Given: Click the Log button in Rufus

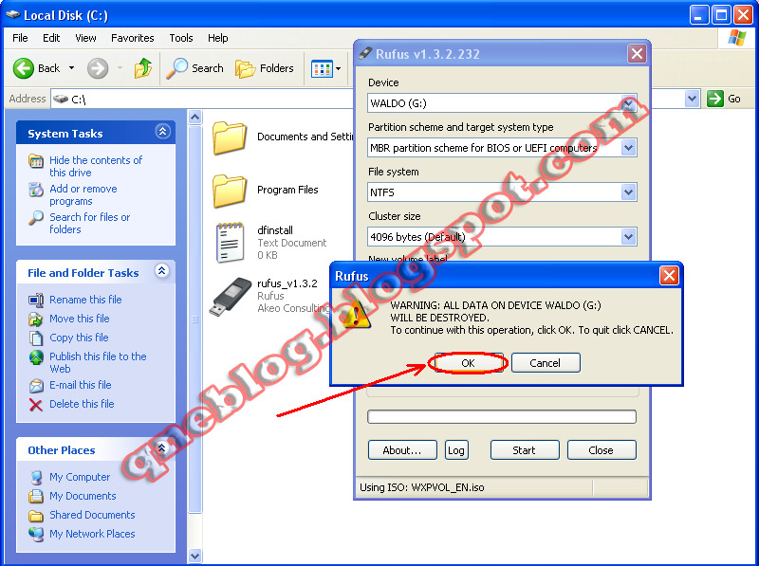Looking at the screenshot, I should tap(456, 450).
